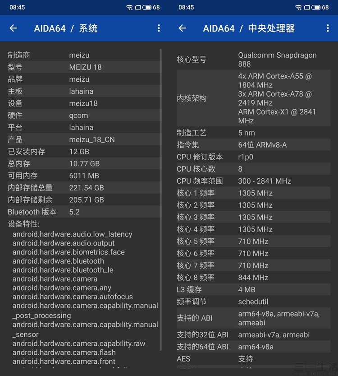Select the 支持的32位 ABI row
338x376 pixels.
[253, 335]
